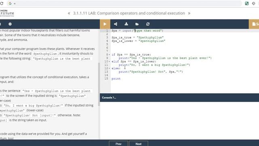The width and height of the screenshot is (259, 146).
Task: Click line number 2 in the gutter
Action: 107,34
